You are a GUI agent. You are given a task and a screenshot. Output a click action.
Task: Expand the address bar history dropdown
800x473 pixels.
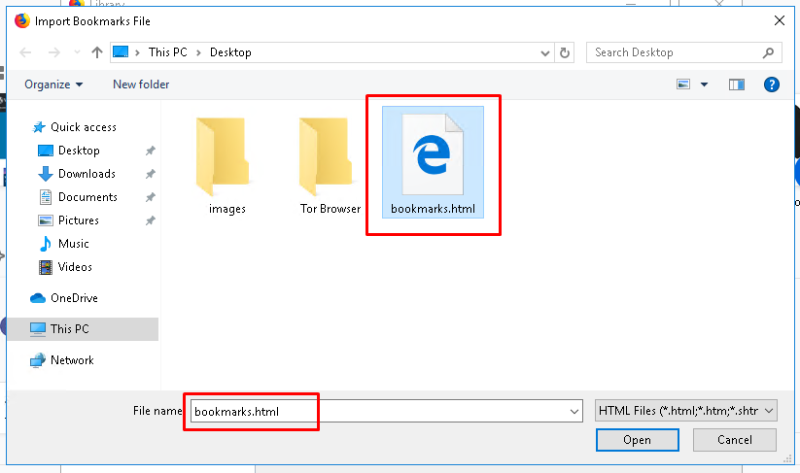pyautogui.click(x=545, y=53)
